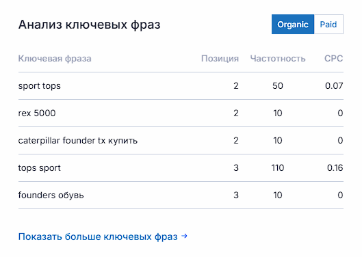Select the 'caterpillar founder tx купить' keyword
362x257 pixels.
78,141
